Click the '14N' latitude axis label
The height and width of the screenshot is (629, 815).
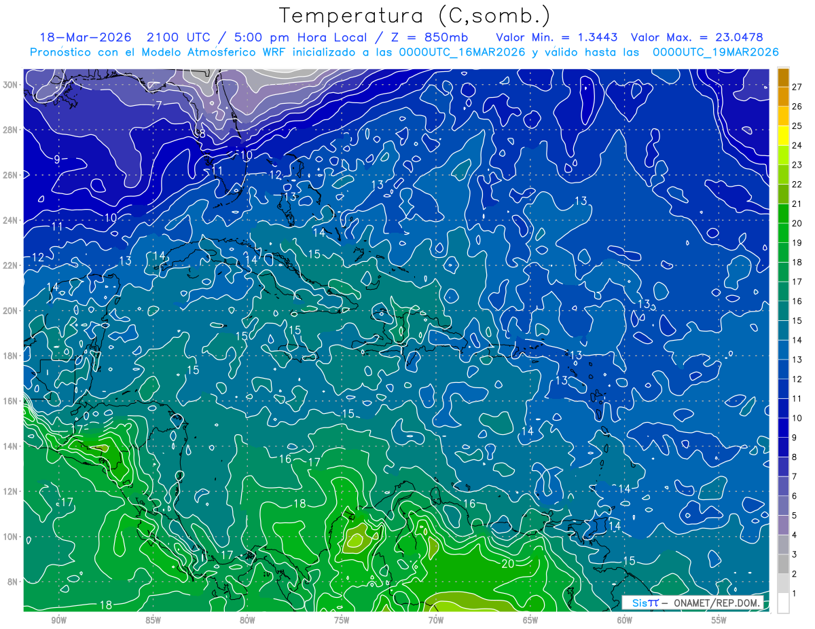click(12, 446)
